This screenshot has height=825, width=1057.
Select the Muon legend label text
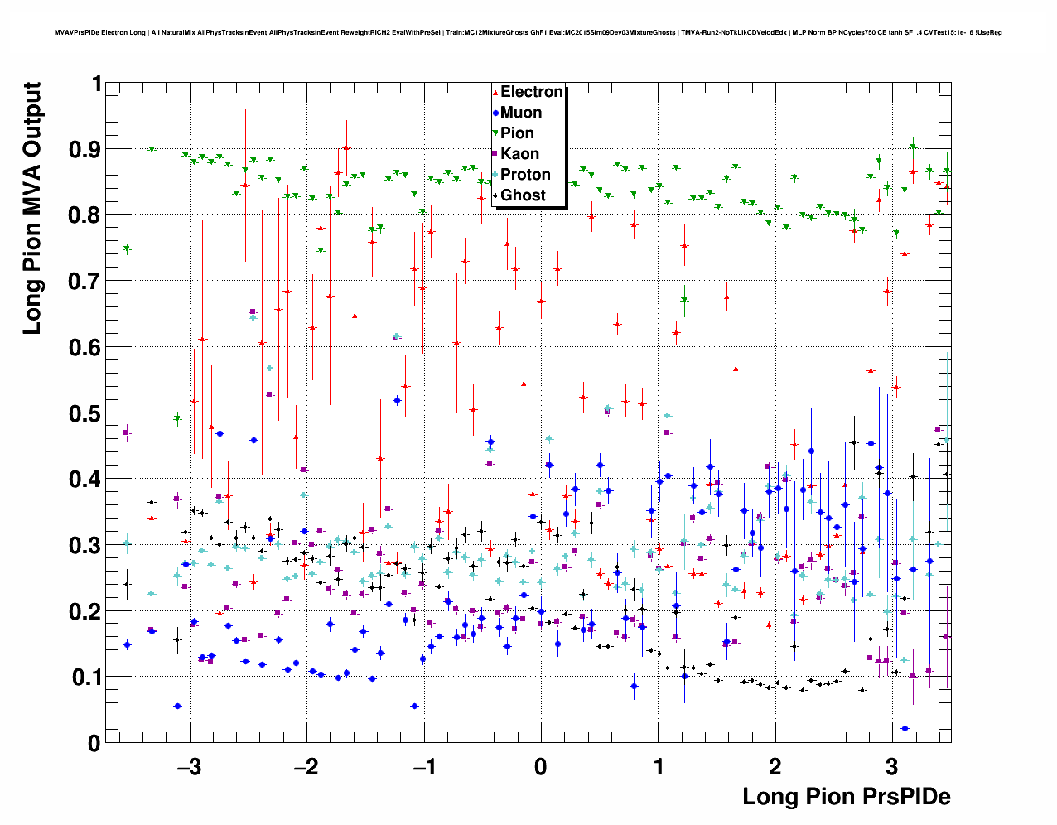(521, 113)
